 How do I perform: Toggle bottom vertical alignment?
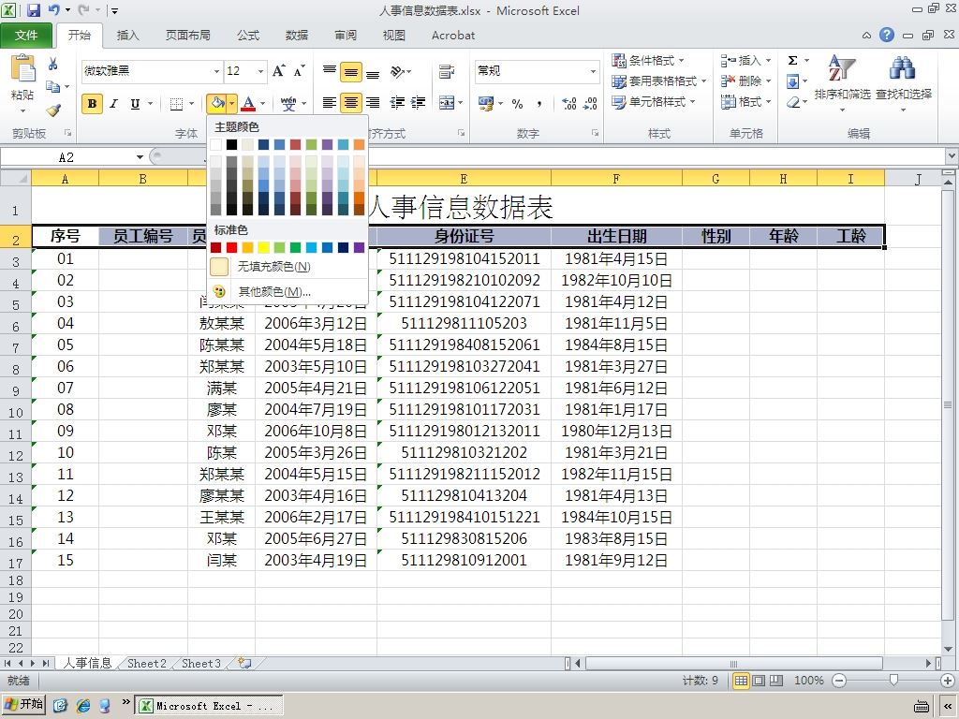373,72
